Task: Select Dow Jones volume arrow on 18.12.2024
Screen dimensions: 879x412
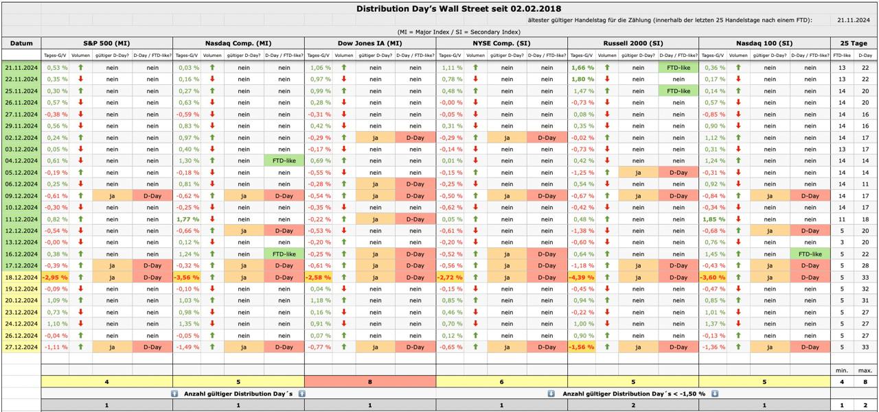Action: 344,278
